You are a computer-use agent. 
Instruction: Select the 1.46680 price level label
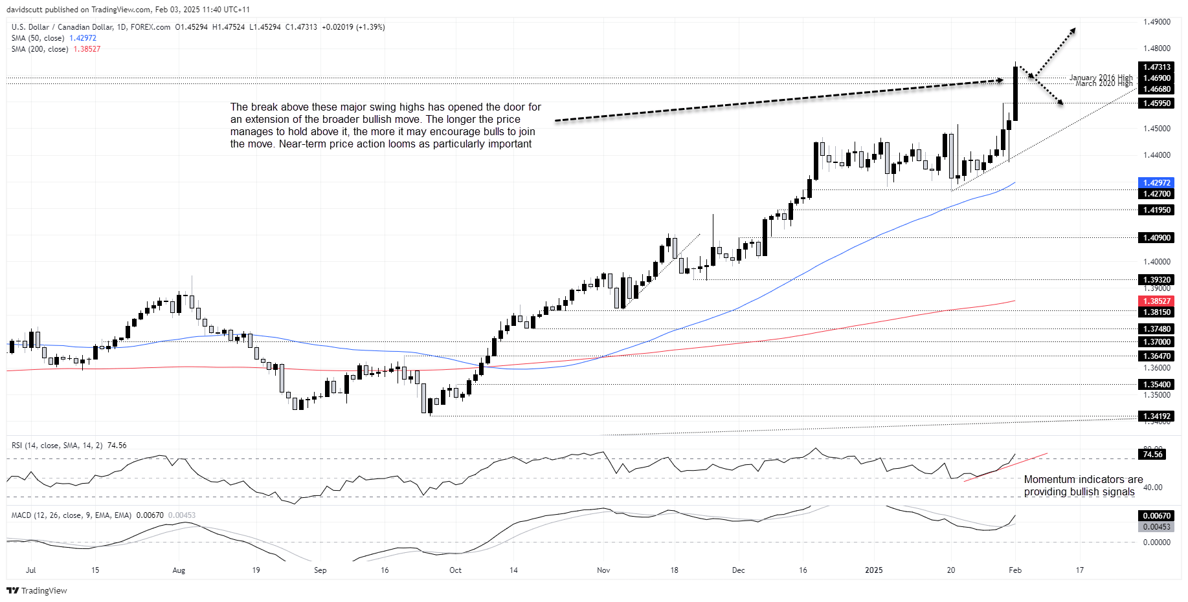pos(1156,89)
